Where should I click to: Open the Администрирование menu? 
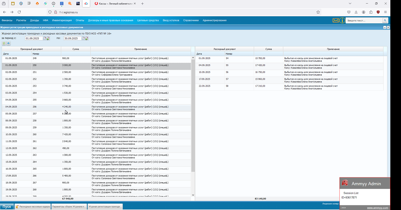(x=215, y=20)
